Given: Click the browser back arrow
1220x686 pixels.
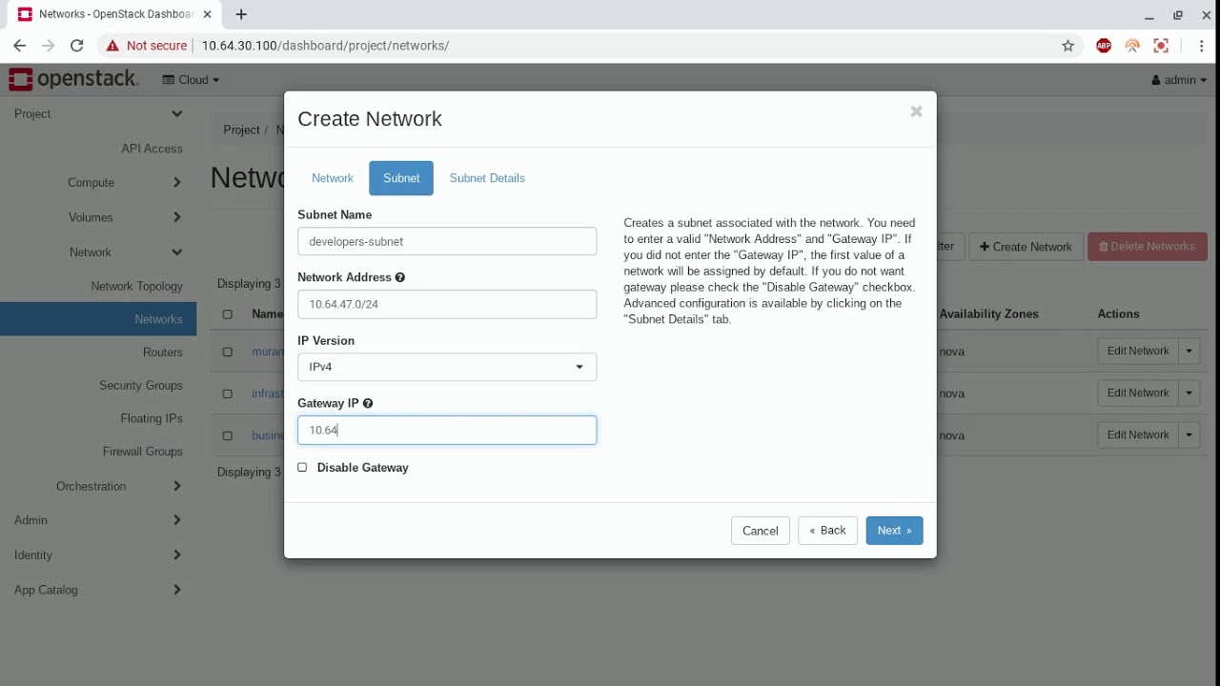Looking at the screenshot, I should pyautogui.click(x=19, y=46).
